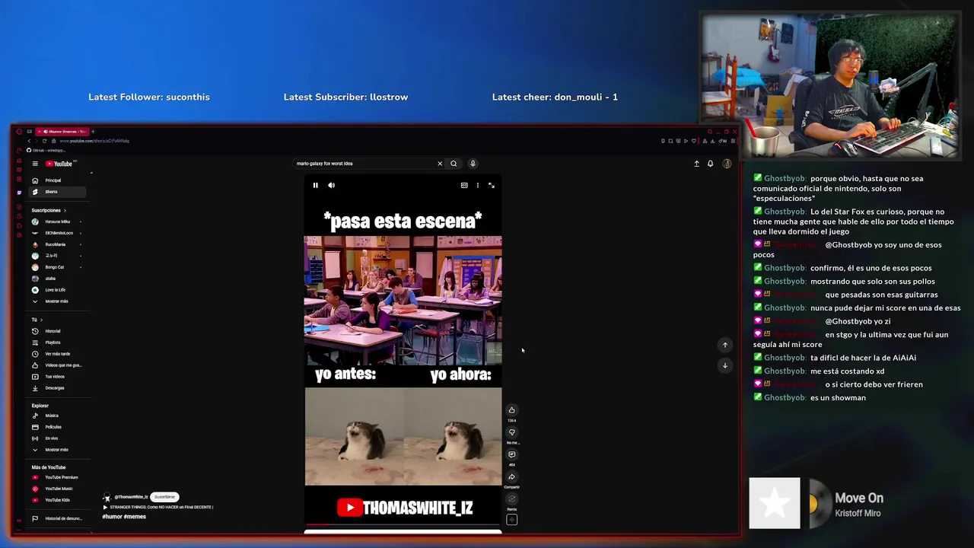Viewport: 974px width, 548px height.
Task: Toggle captions on the Short
Action: 464,185
